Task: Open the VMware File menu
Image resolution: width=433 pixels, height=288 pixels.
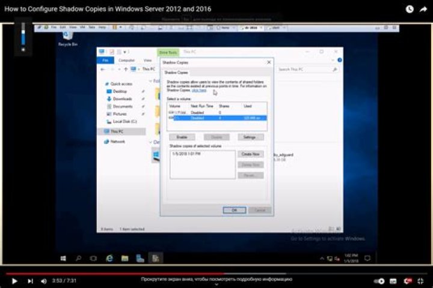Action: (x=54, y=27)
